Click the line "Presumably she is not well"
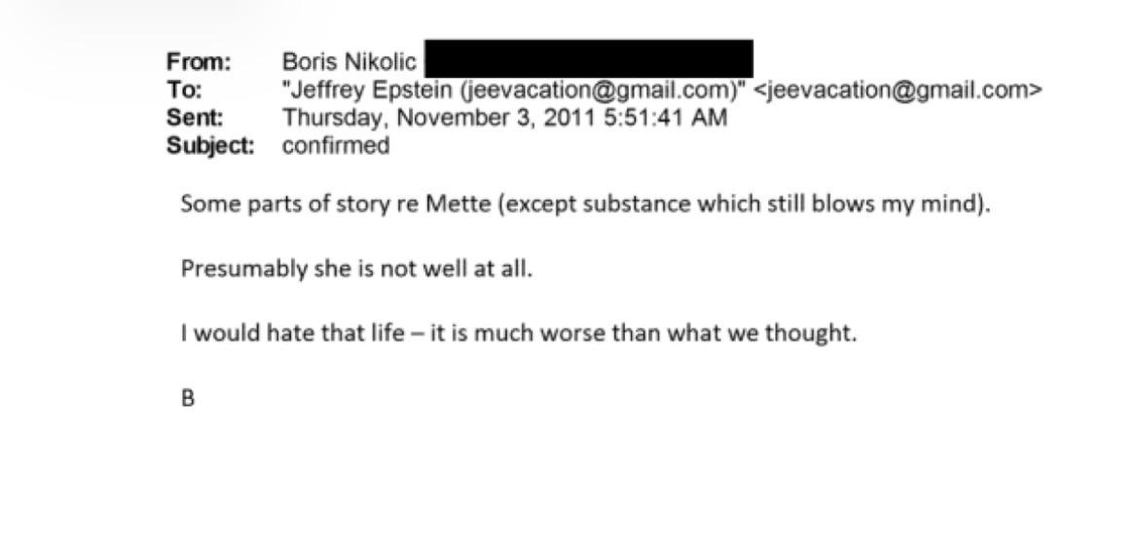This screenshot has height=541, width=1139. [356, 269]
